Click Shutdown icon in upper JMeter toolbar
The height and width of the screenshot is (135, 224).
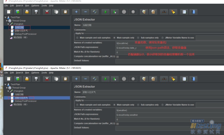(133, 12)
